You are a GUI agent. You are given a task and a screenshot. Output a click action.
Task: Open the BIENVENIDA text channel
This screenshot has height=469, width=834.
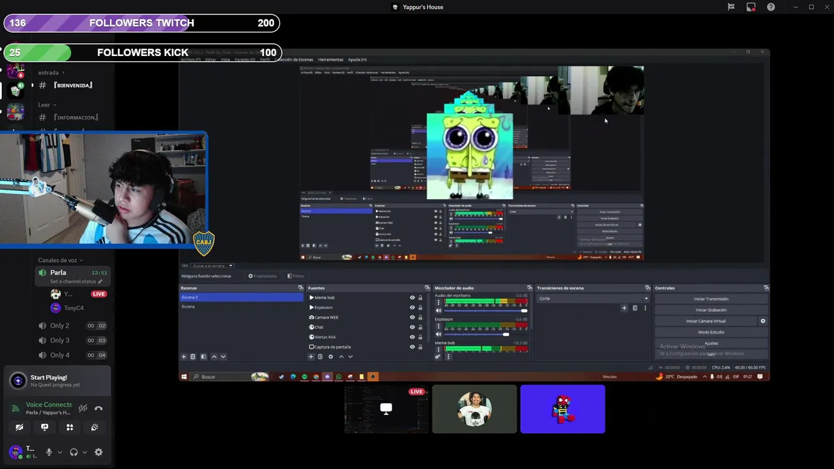pos(73,85)
